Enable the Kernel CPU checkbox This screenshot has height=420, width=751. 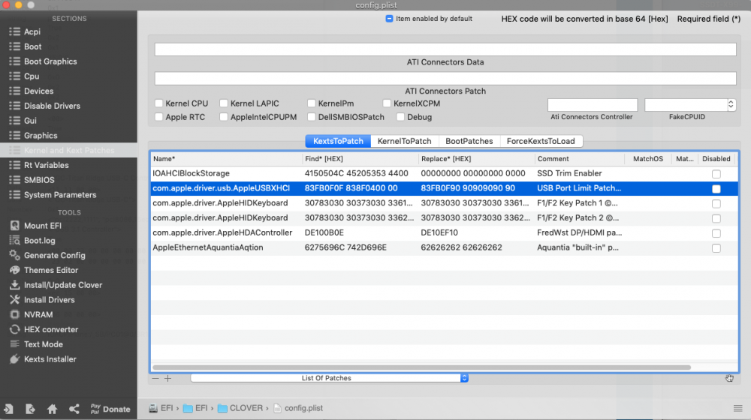point(159,103)
